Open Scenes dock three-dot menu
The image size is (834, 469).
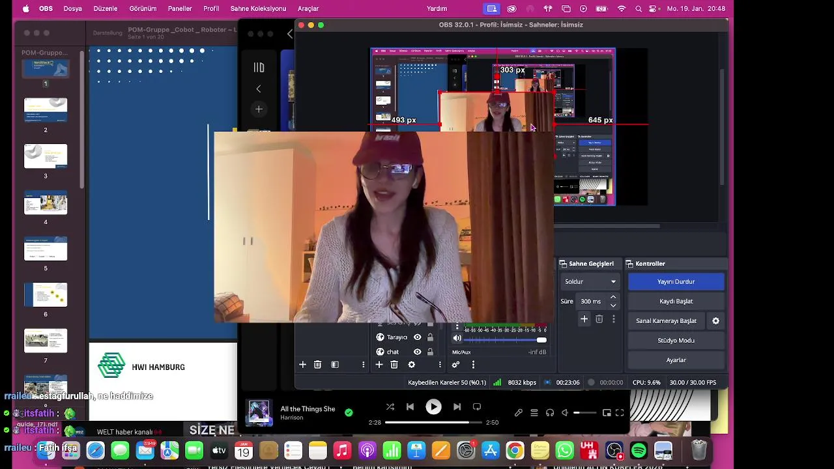(x=363, y=365)
